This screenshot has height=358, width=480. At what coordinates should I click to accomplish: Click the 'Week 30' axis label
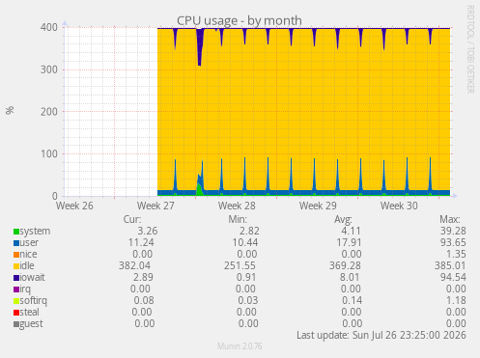[399, 207]
